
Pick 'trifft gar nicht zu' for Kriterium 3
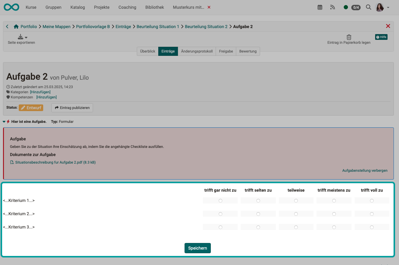coord(220,227)
